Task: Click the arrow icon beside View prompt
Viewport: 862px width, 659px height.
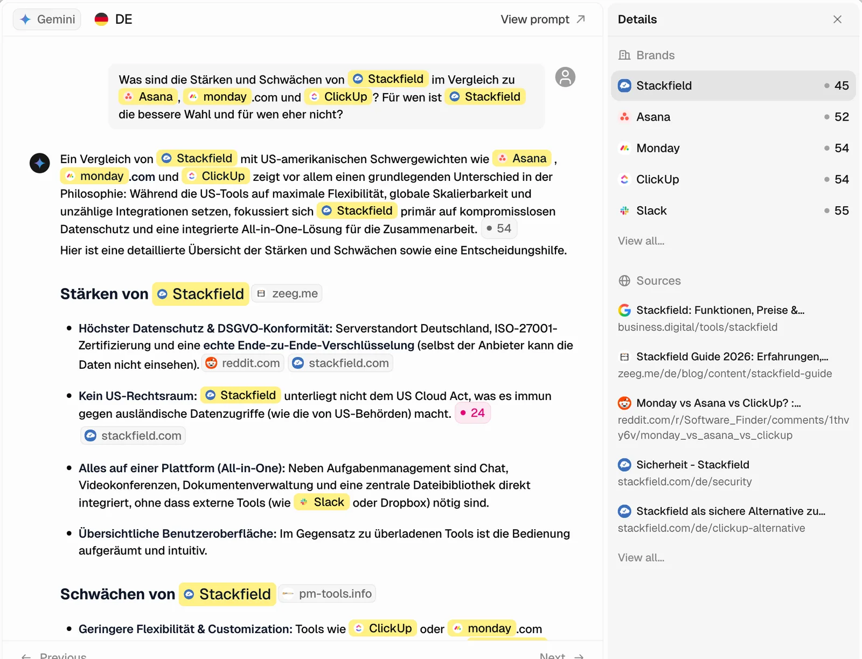Action: 581,19
